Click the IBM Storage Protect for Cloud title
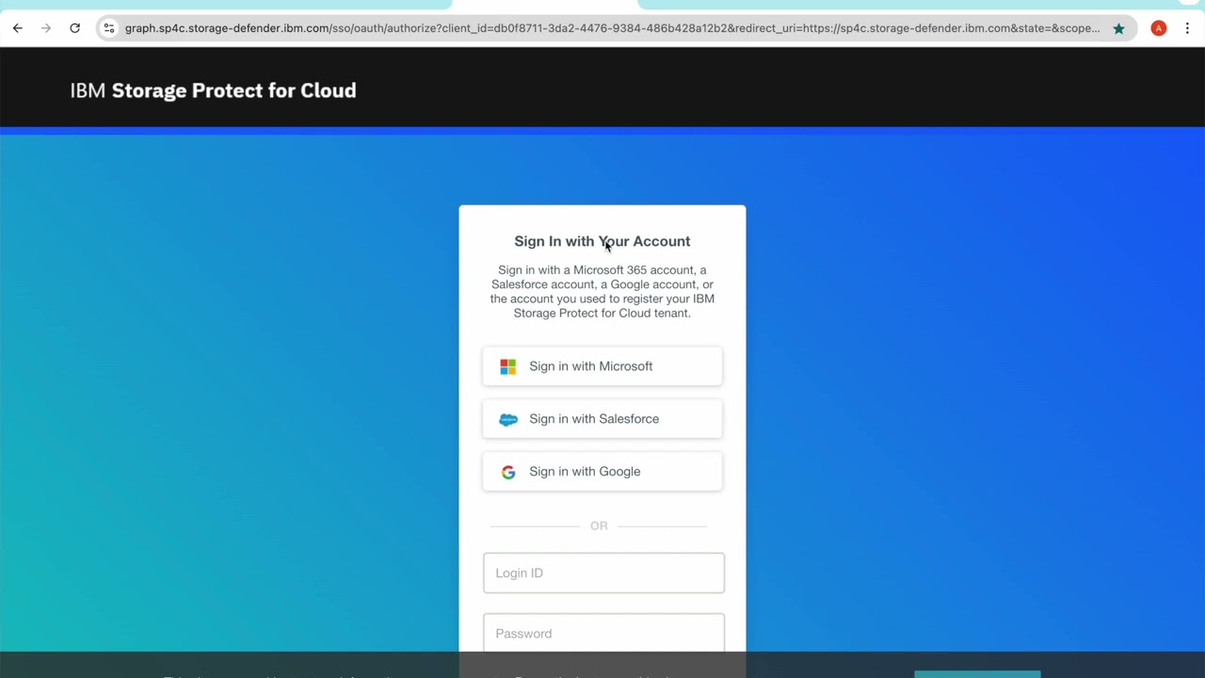The width and height of the screenshot is (1205, 678). pyautogui.click(x=213, y=90)
